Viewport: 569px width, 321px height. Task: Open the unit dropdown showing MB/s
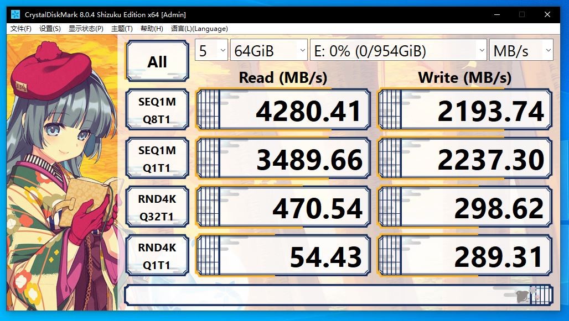click(x=521, y=50)
